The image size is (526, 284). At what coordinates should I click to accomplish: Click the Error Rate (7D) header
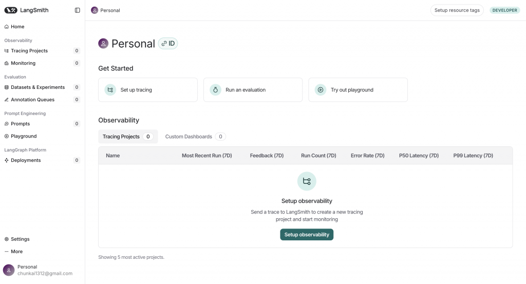(x=368, y=156)
